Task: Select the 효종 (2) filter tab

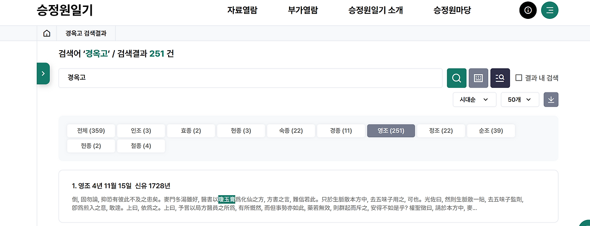Action: point(191,131)
